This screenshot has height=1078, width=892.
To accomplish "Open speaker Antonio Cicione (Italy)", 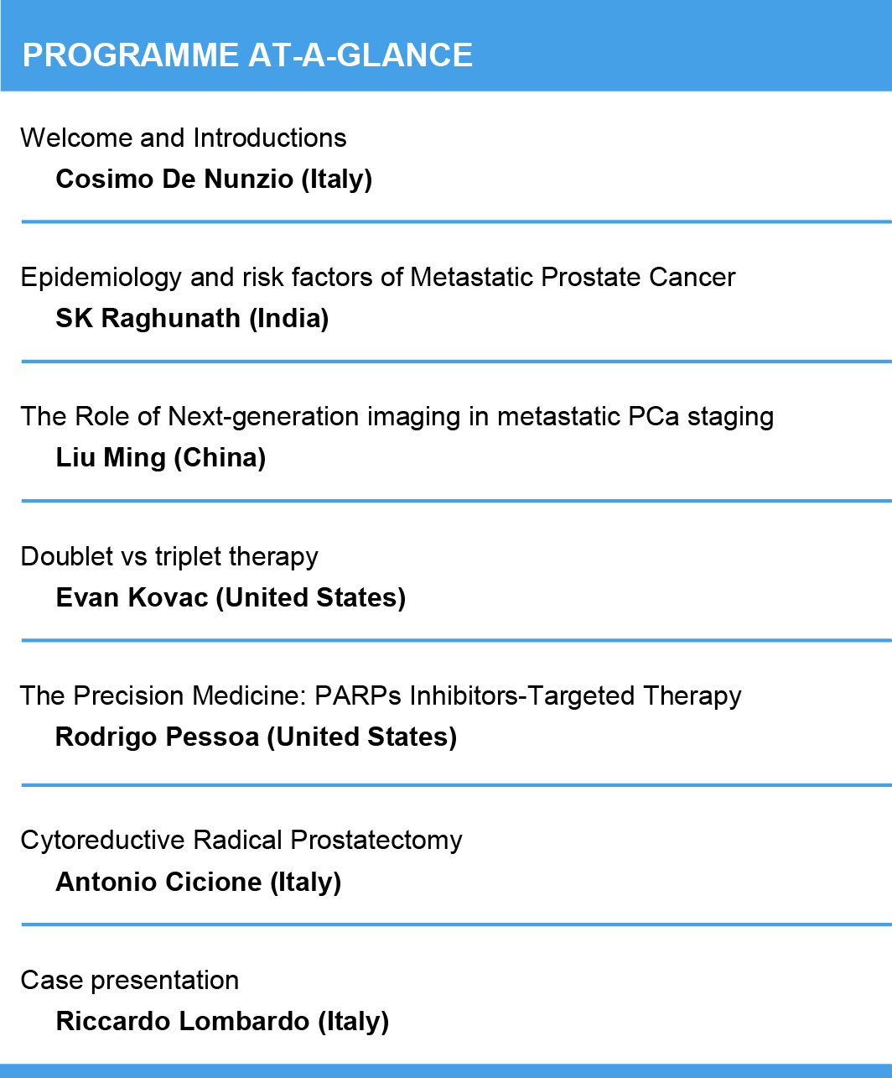I will 199,882.
